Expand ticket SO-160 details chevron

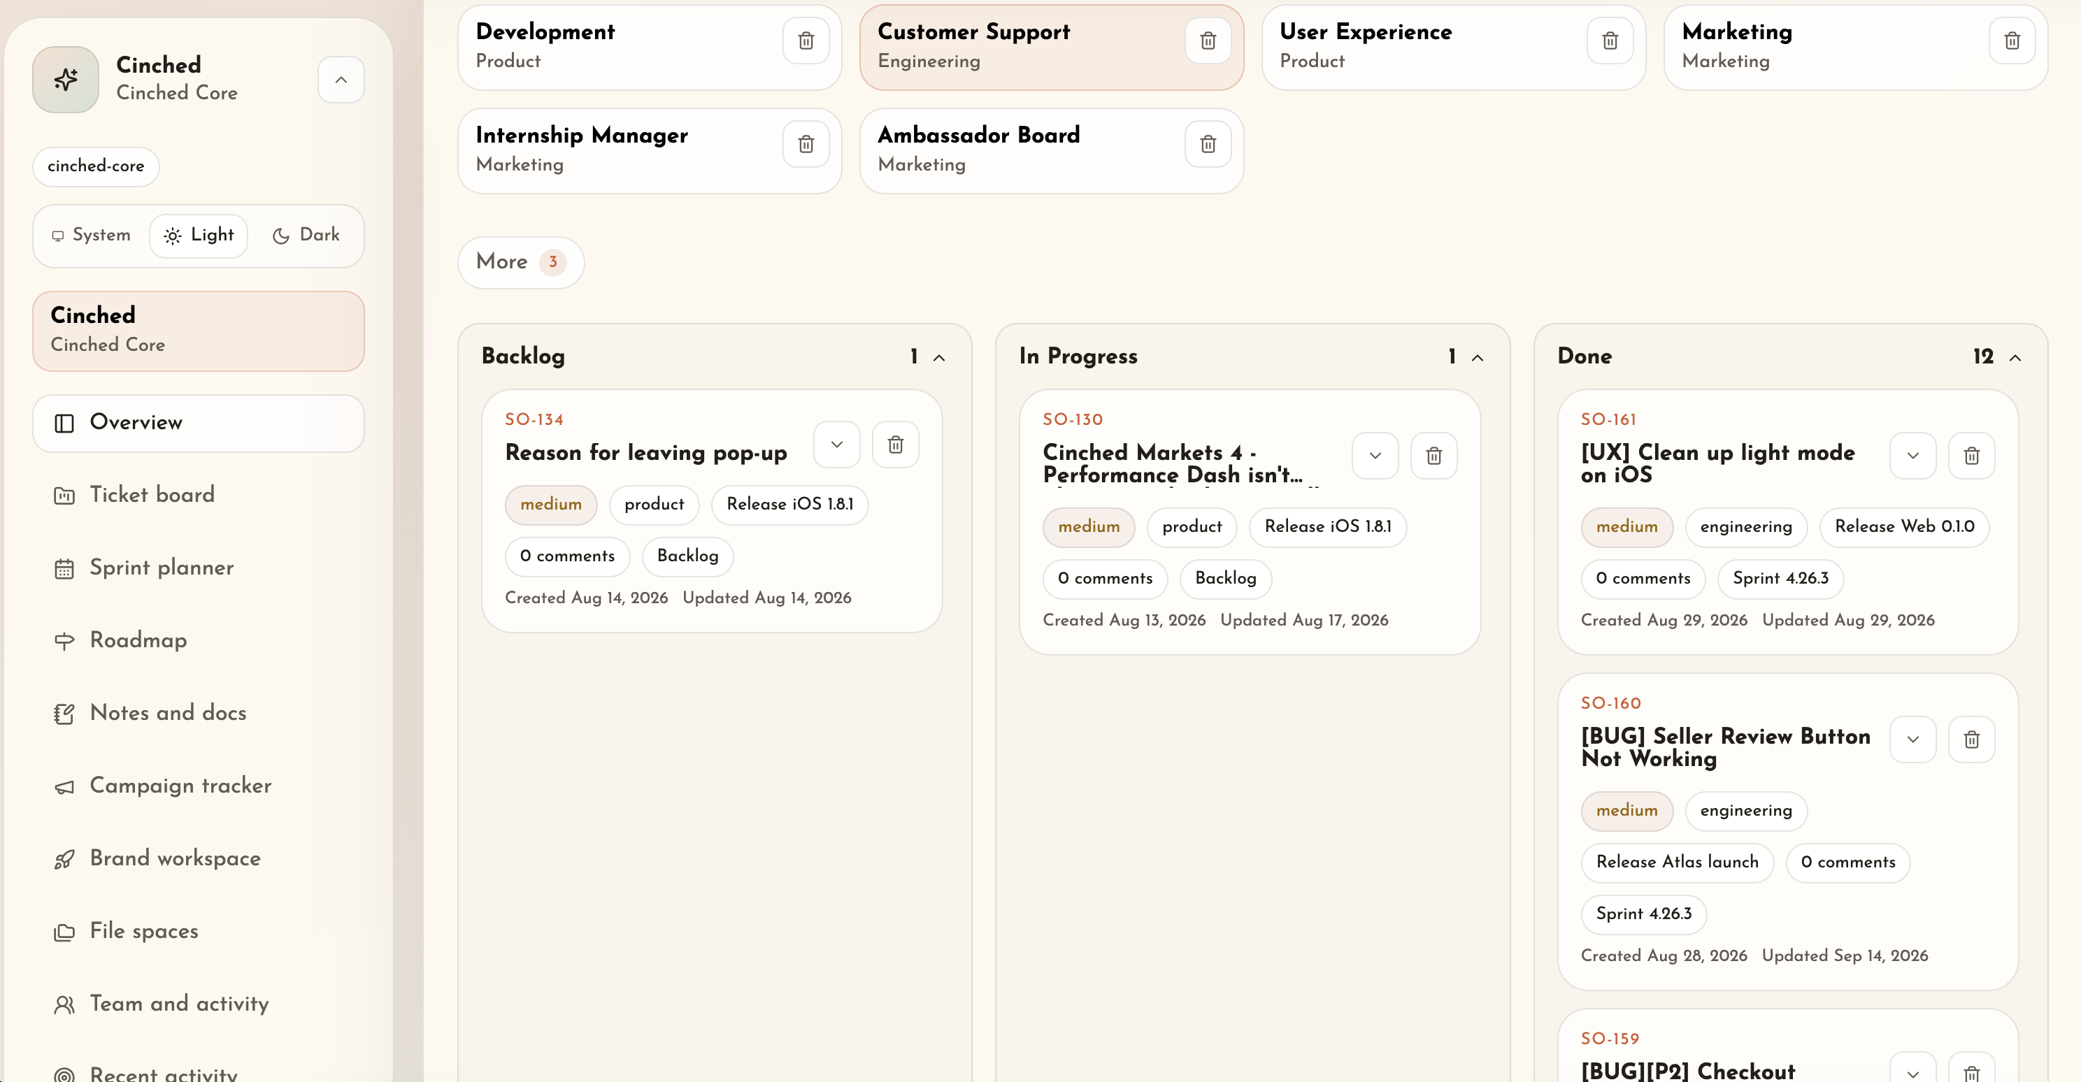pyautogui.click(x=1913, y=739)
